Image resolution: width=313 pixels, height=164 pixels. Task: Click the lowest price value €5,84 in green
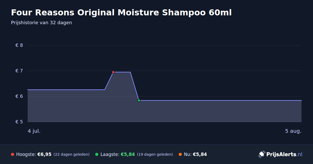coord(128,154)
